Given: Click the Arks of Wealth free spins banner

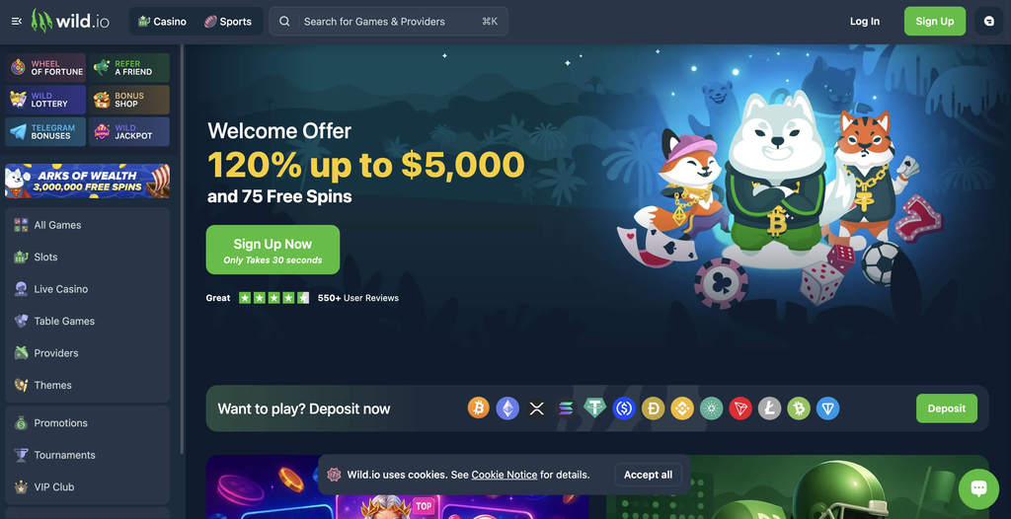Looking at the screenshot, I should click(x=88, y=182).
